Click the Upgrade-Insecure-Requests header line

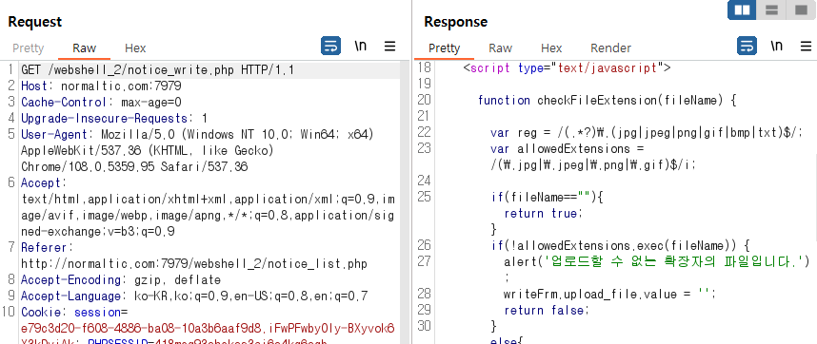(x=114, y=119)
